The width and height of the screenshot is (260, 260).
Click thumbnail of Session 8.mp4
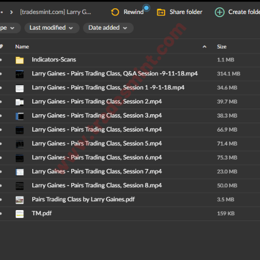point(20,186)
